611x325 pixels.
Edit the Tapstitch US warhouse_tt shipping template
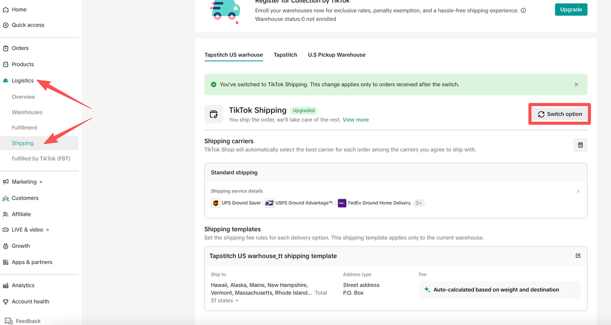[x=578, y=256]
